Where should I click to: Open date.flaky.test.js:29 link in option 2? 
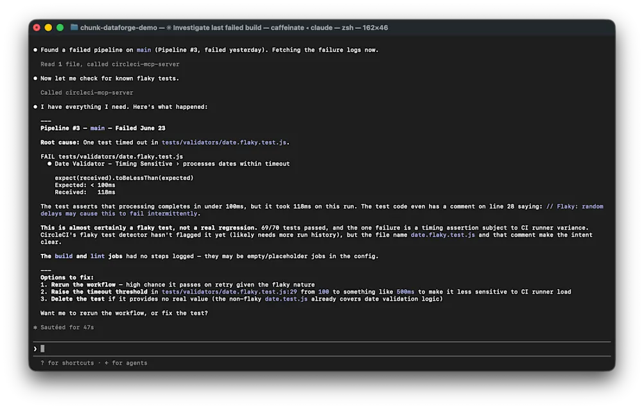(x=229, y=292)
